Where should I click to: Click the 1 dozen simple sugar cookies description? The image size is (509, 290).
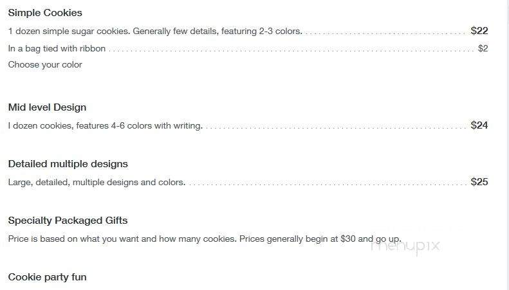pos(155,31)
